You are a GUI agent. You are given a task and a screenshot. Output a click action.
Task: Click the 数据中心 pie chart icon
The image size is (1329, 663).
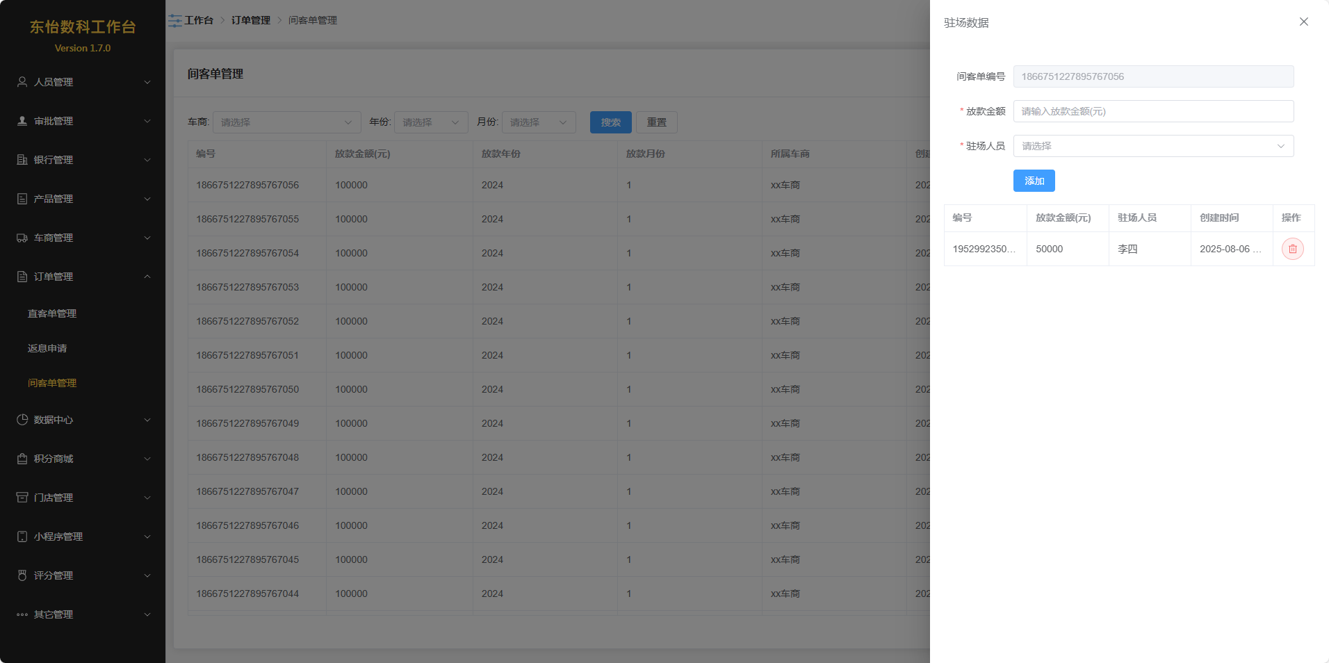(x=22, y=420)
